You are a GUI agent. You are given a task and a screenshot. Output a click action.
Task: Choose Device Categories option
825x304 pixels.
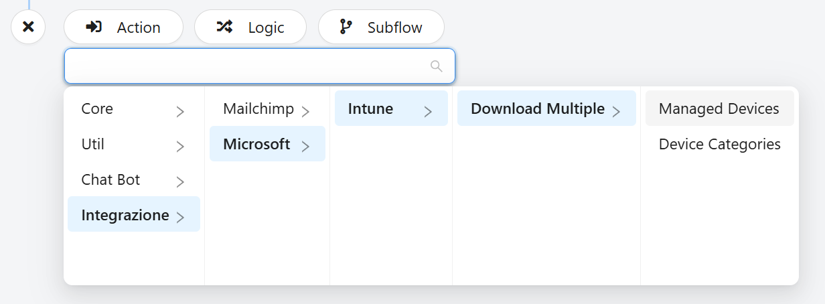coord(719,144)
